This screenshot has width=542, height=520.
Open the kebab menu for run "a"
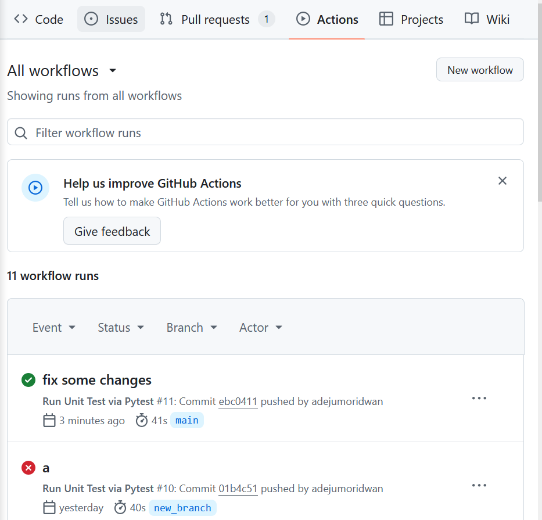479,485
